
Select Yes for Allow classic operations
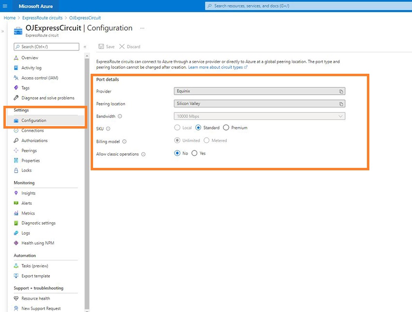194,153
